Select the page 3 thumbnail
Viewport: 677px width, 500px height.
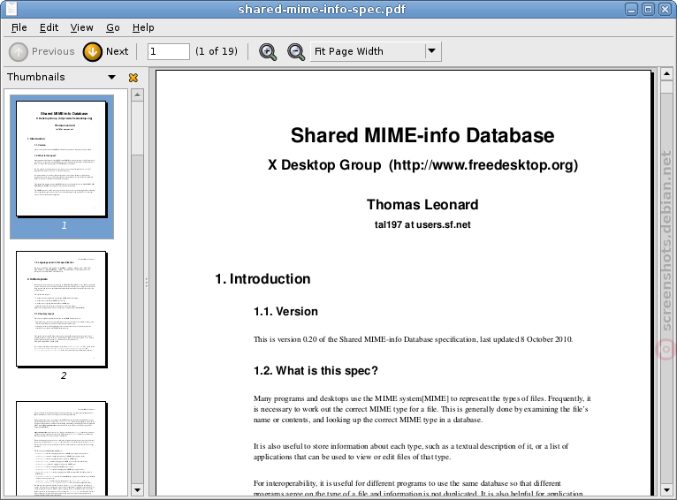tap(62, 449)
